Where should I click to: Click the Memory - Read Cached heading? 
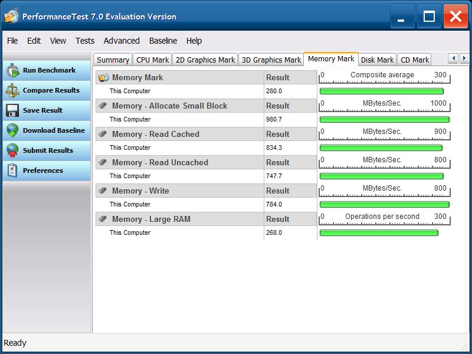point(156,134)
